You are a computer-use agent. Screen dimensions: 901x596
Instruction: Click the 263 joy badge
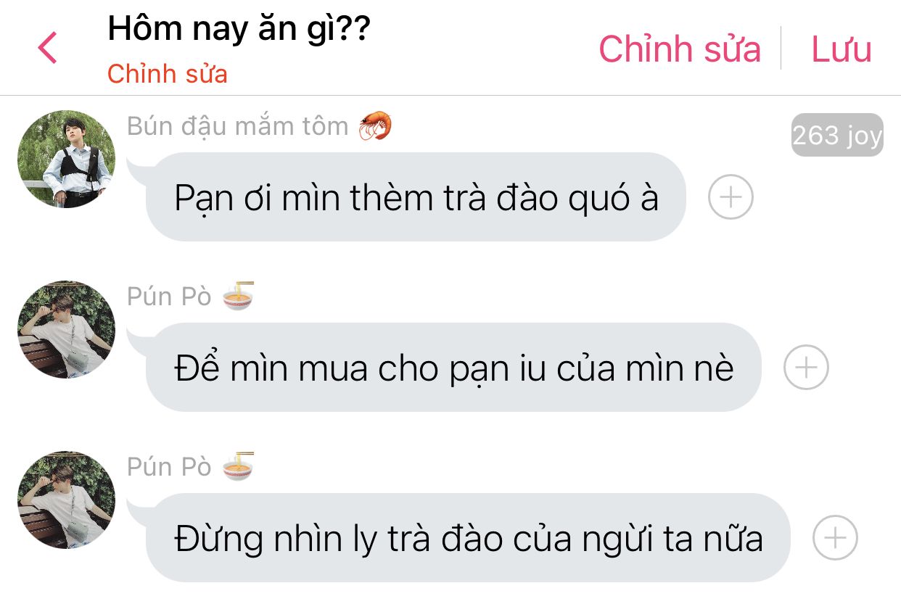coord(837,135)
